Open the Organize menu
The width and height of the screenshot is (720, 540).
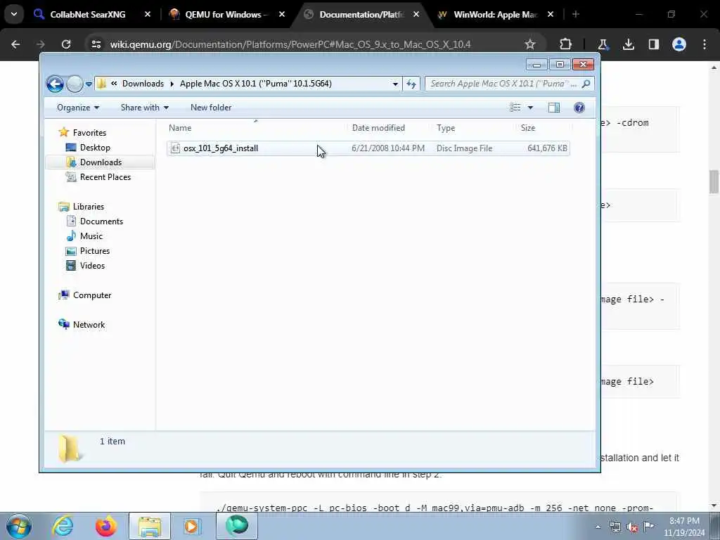[x=77, y=108]
